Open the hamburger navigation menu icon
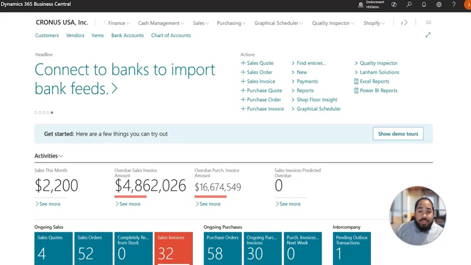The height and width of the screenshot is (265, 471). click(x=428, y=23)
